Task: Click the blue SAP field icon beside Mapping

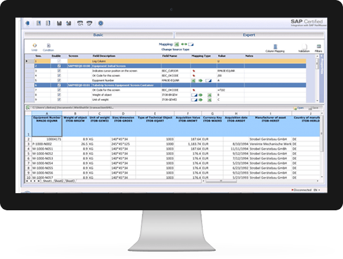Action: pyautogui.click(x=191, y=45)
